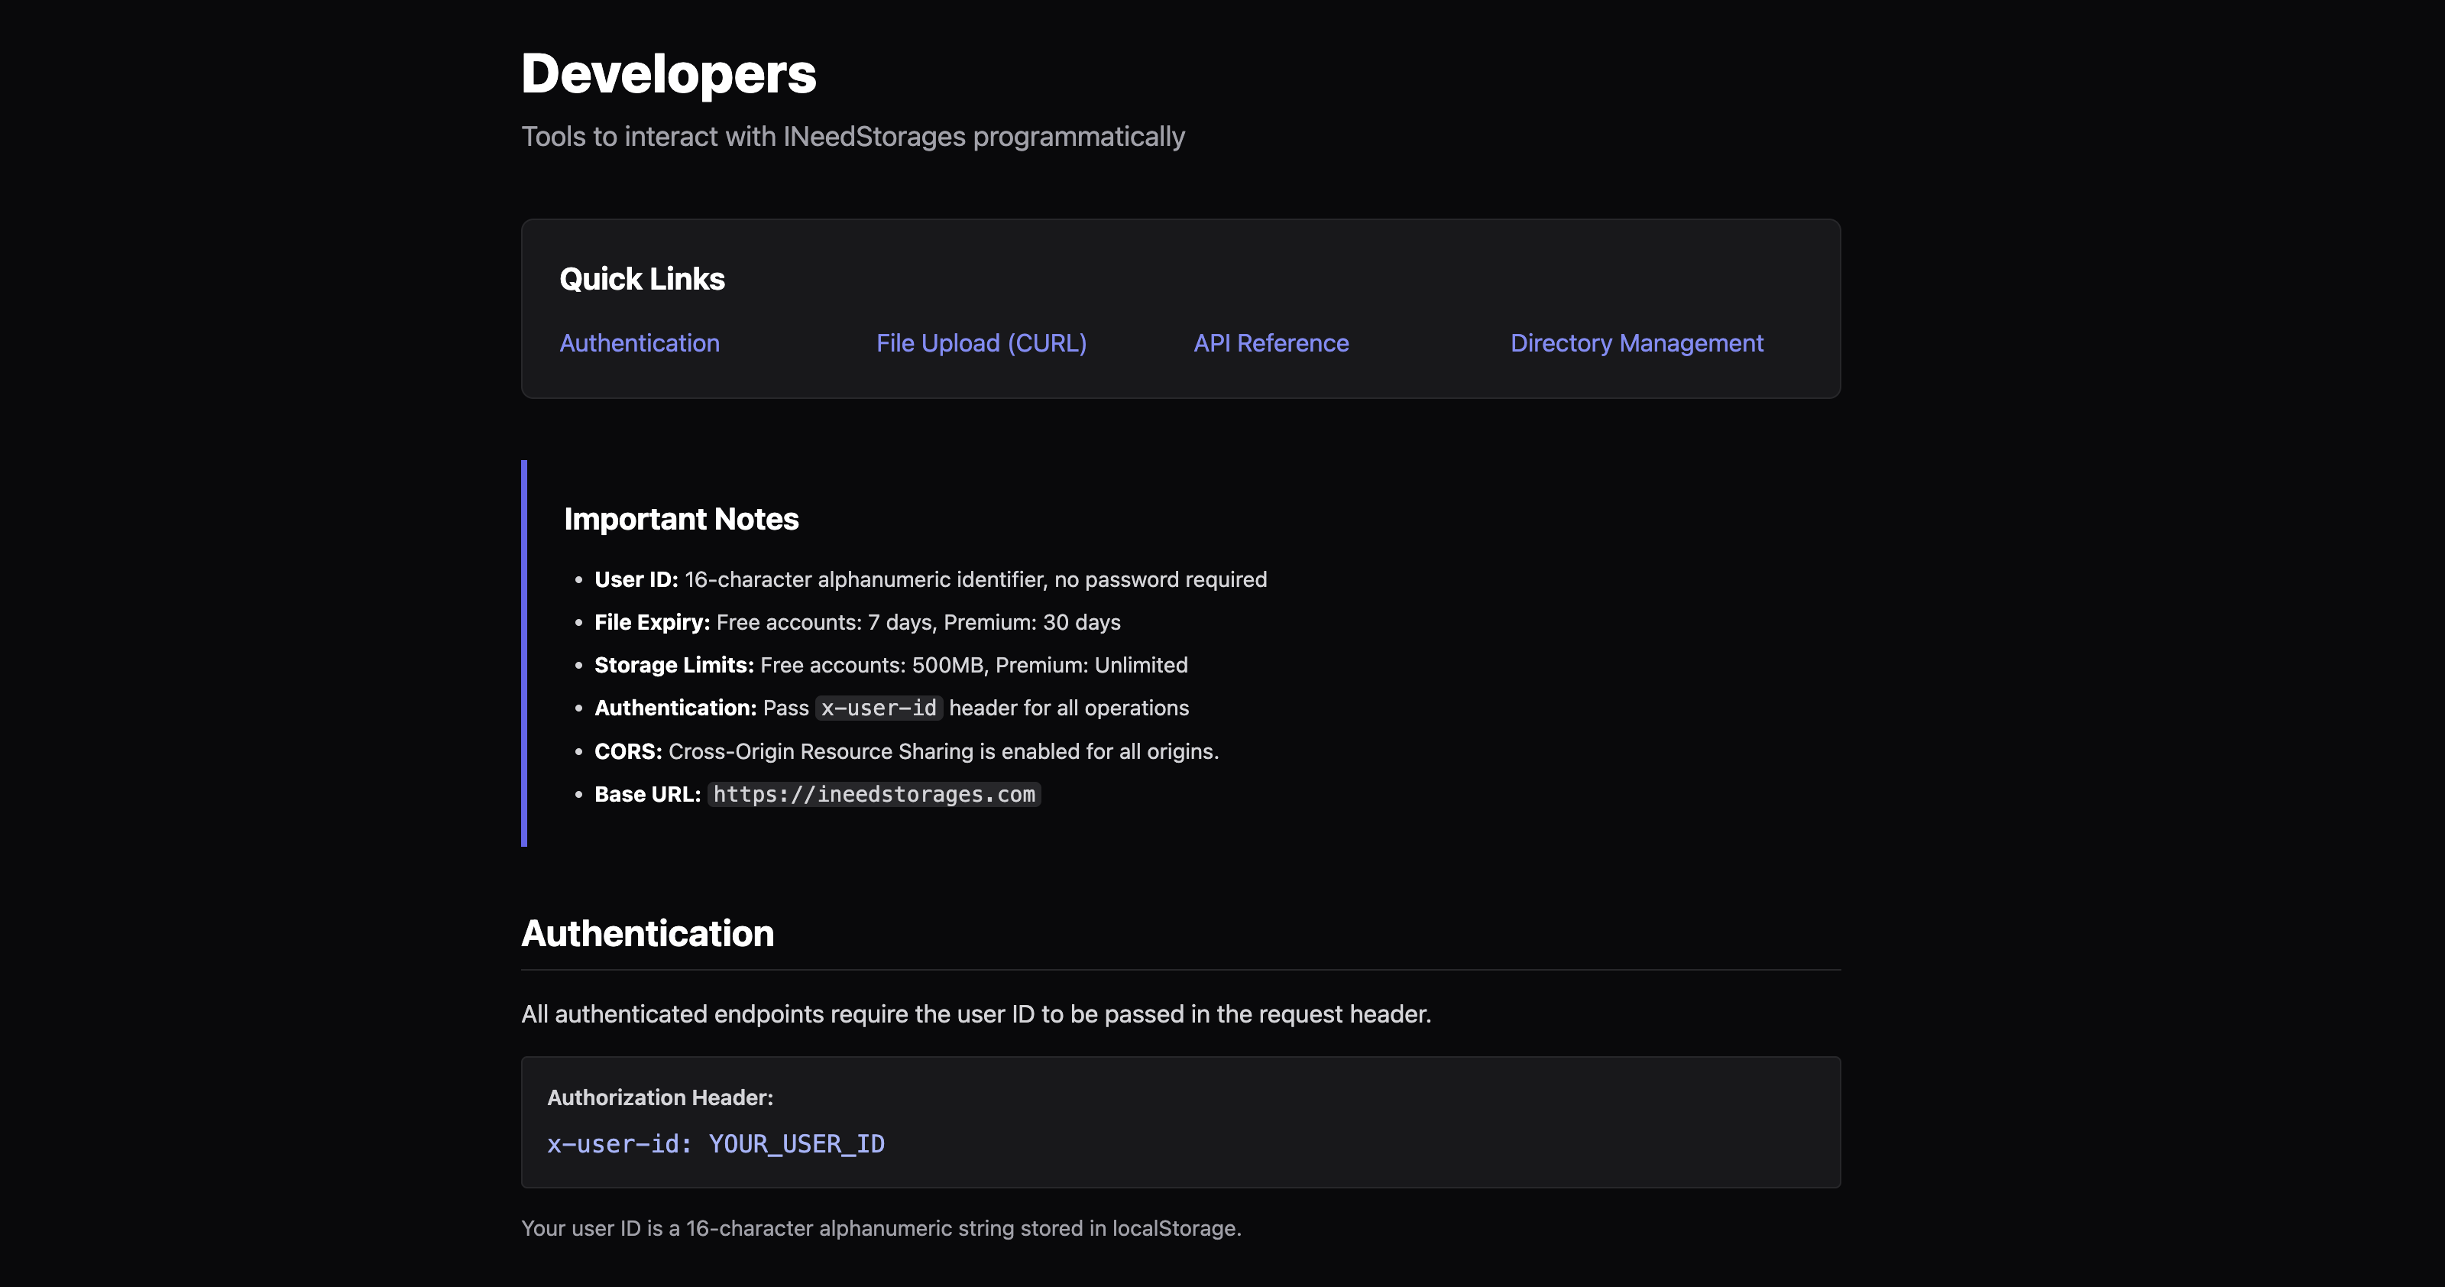Open the File Upload (CURL) link
2445x1287 pixels.
point(981,342)
